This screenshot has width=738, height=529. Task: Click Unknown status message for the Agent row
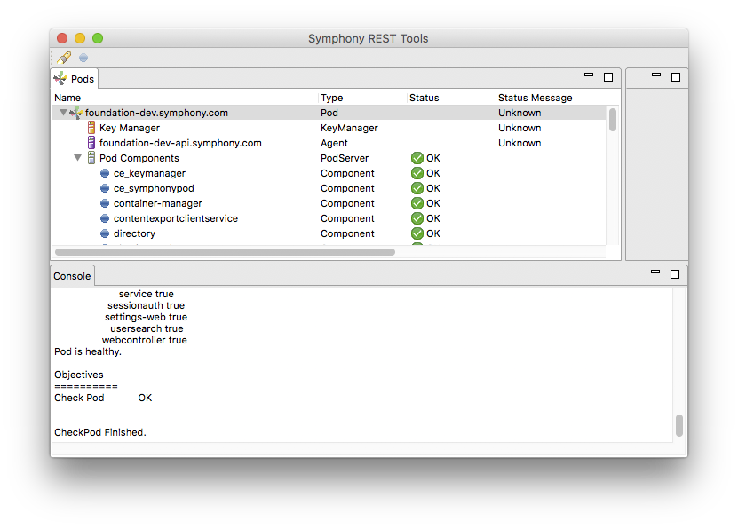[520, 143]
